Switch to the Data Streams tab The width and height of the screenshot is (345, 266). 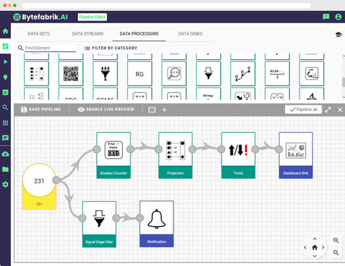point(88,34)
